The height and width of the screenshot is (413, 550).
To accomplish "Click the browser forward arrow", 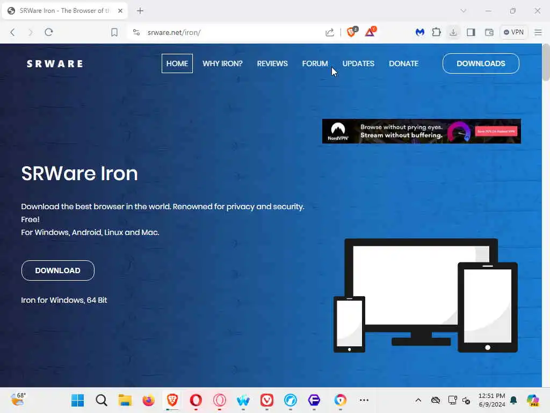I will [x=31, y=32].
